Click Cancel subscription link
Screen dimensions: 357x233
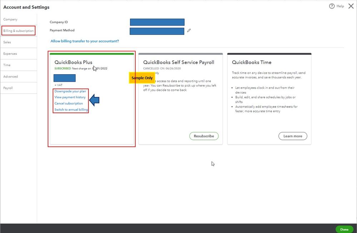pyautogui.click(x=69, y=103)
